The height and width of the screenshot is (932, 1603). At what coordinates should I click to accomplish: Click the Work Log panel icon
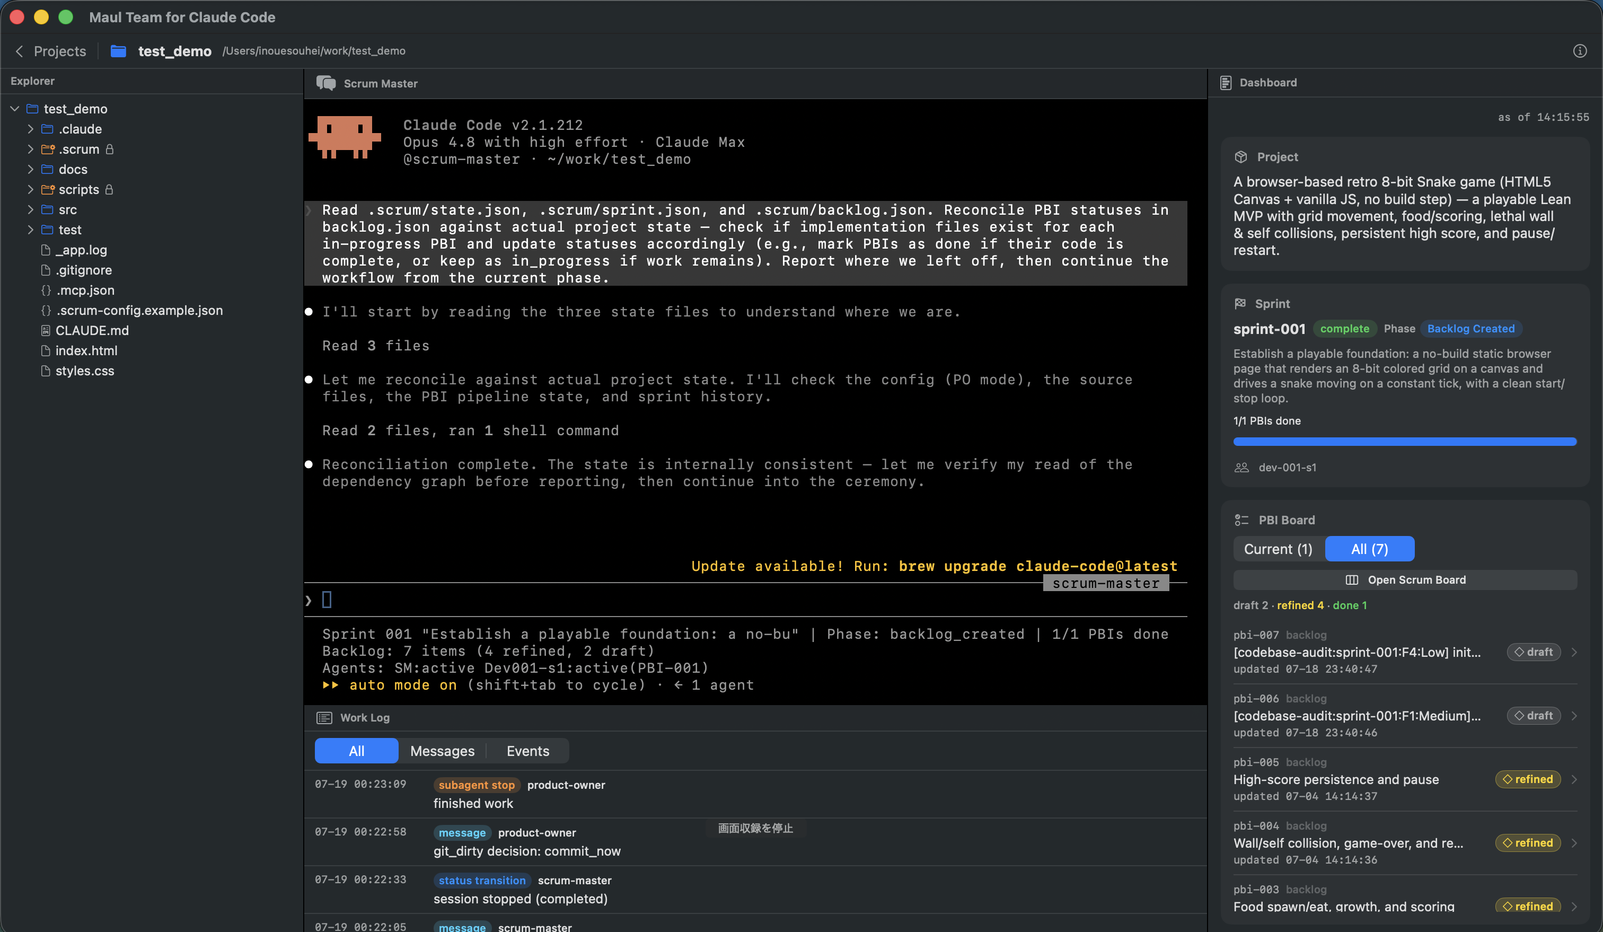point(324,718)
